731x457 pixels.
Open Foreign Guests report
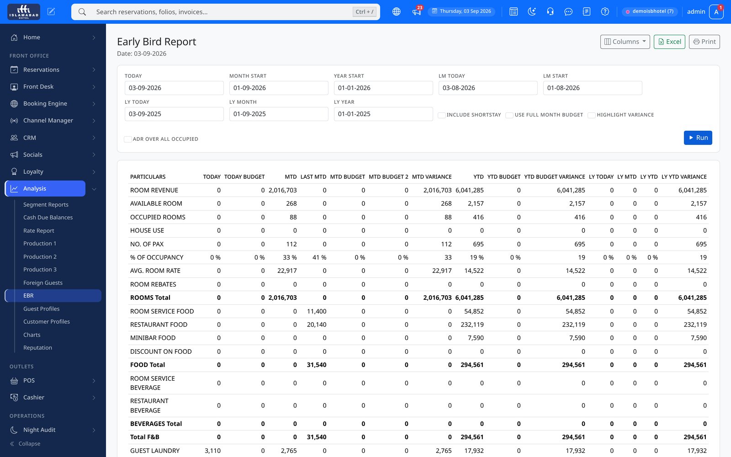click(x=43, y=283)
